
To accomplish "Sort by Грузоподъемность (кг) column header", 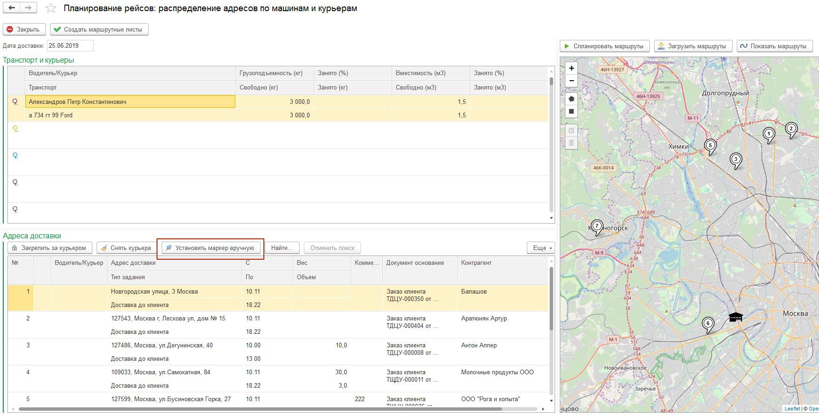I will [x=275, y=73].
